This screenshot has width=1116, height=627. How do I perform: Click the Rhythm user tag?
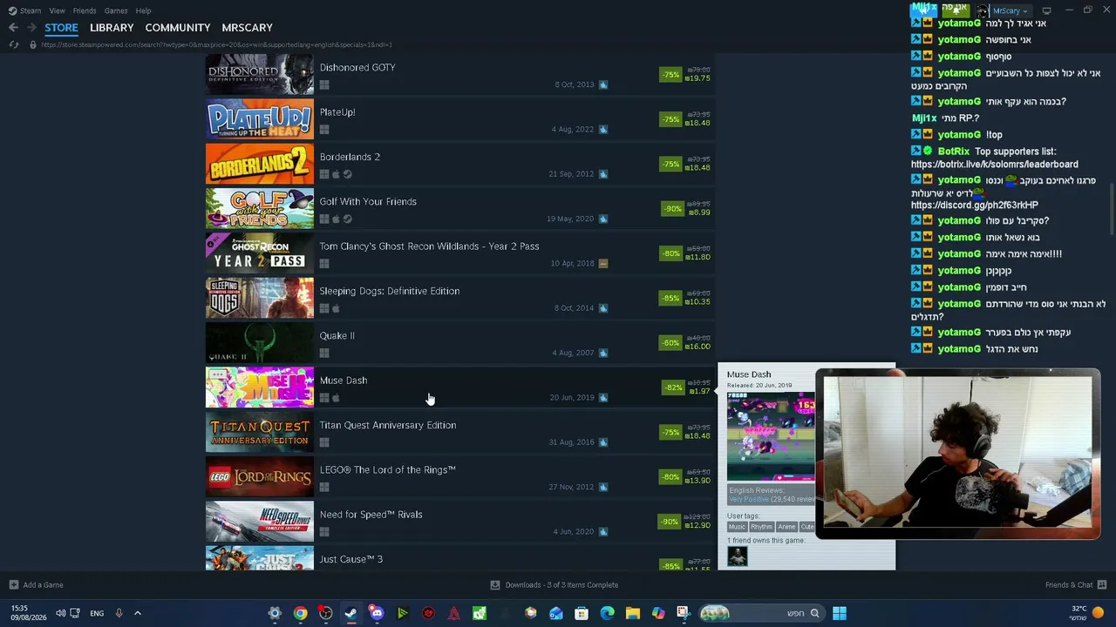tap(761, 527)
